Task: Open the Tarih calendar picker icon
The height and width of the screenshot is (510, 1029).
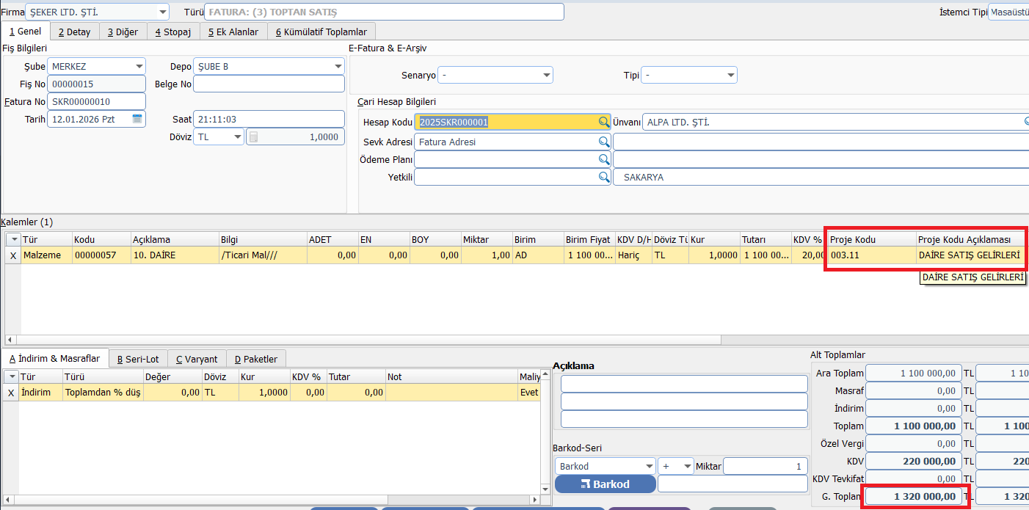Action: pyautogui.click(x=137, y=119)
